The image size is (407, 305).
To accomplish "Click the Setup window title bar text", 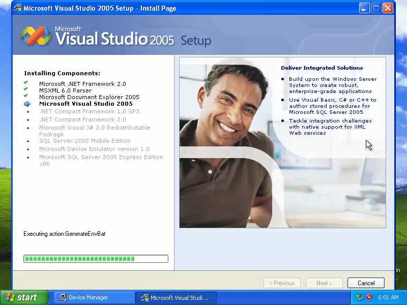I will coord(100,8).
